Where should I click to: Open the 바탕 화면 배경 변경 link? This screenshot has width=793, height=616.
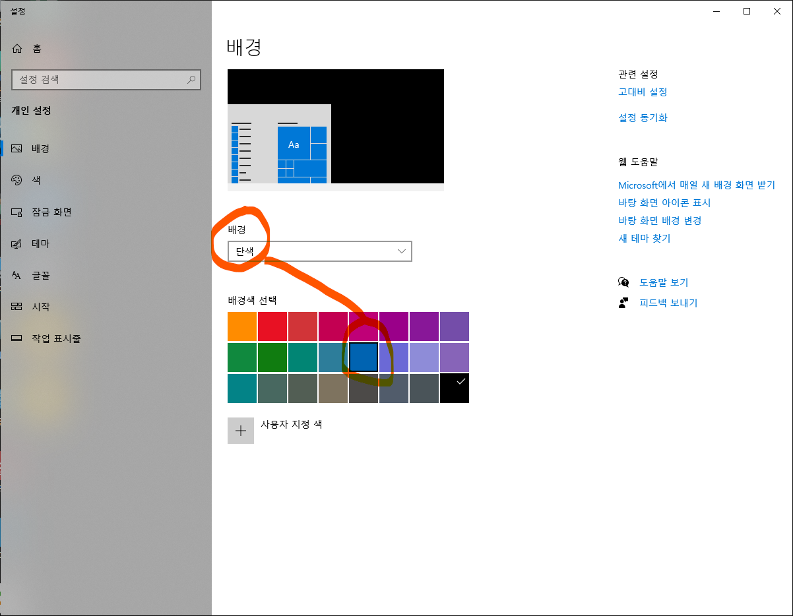660,220
